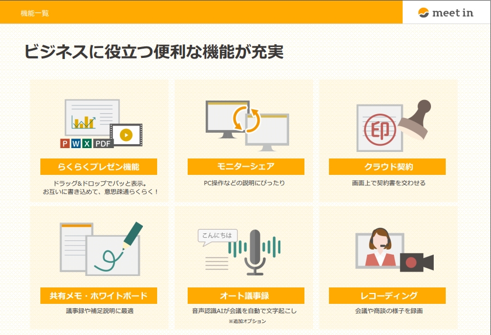Select the レコーディング label
This screenshot has width=491, height=335.
click(387, 296)
